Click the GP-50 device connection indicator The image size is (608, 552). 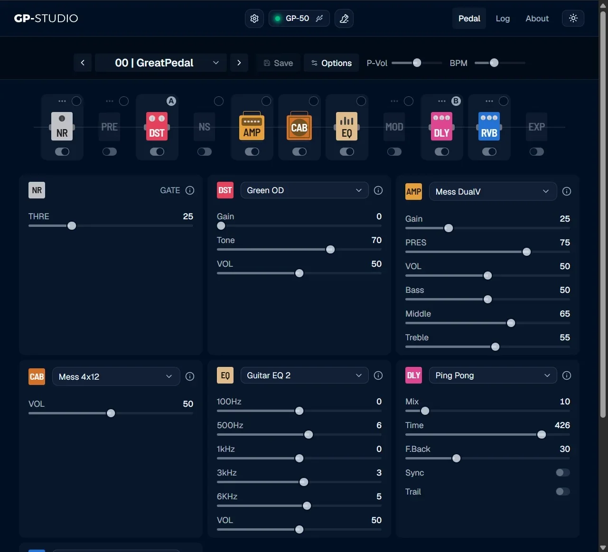coord(299,19)
